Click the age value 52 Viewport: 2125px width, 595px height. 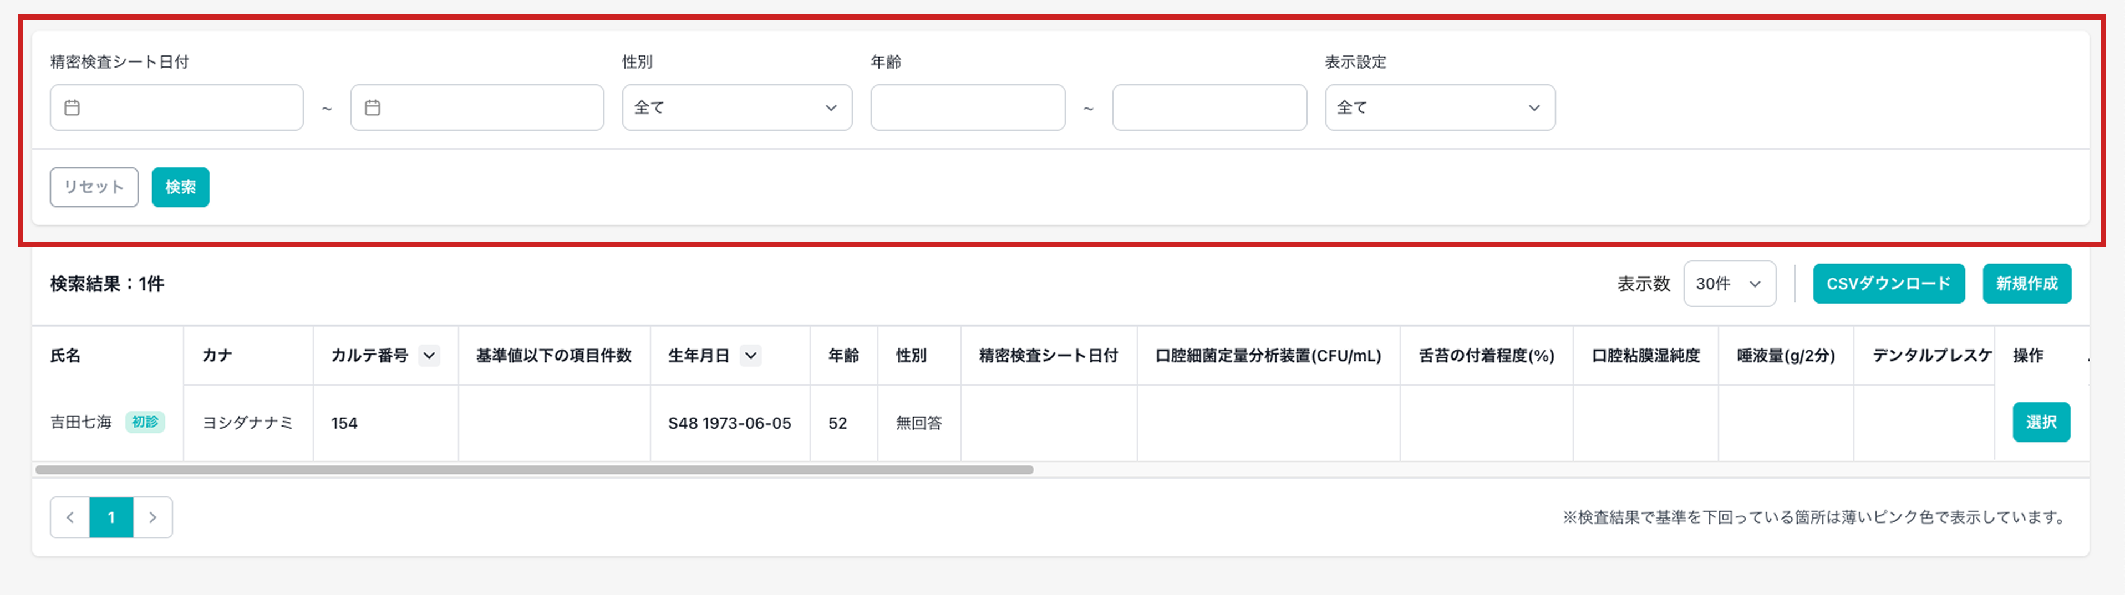[x=837, y=424]
